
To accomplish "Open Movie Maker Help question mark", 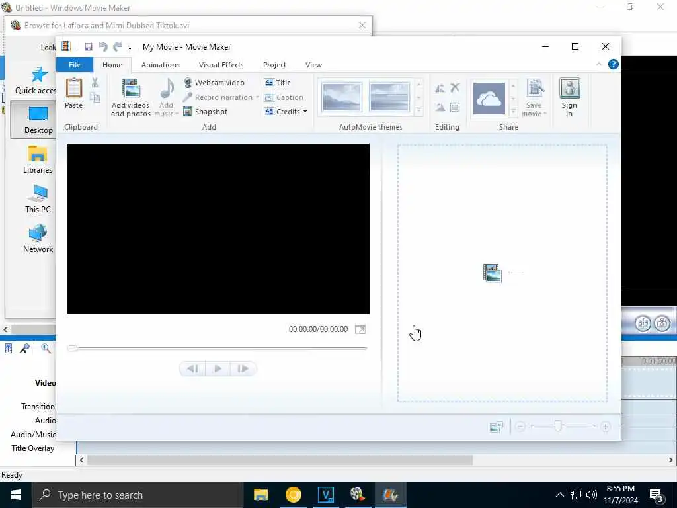I will [x=613, y=64].
